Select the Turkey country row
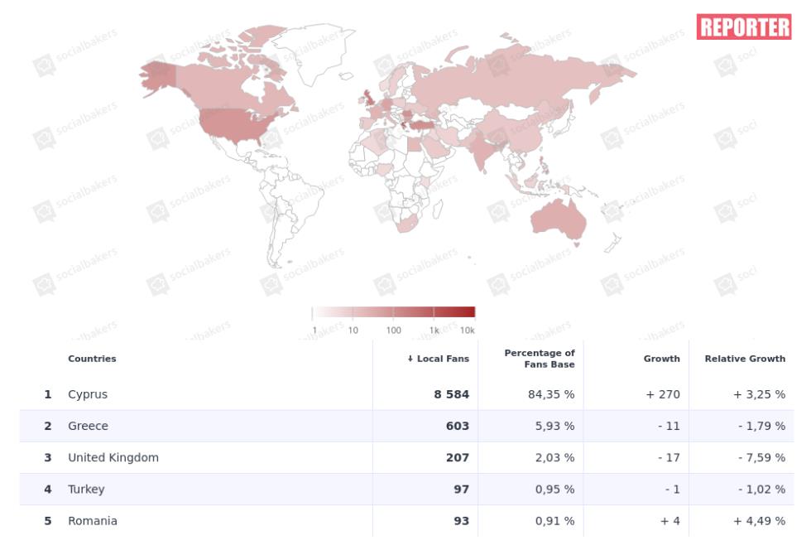This screenshot has width=811, height=550. 406,489
